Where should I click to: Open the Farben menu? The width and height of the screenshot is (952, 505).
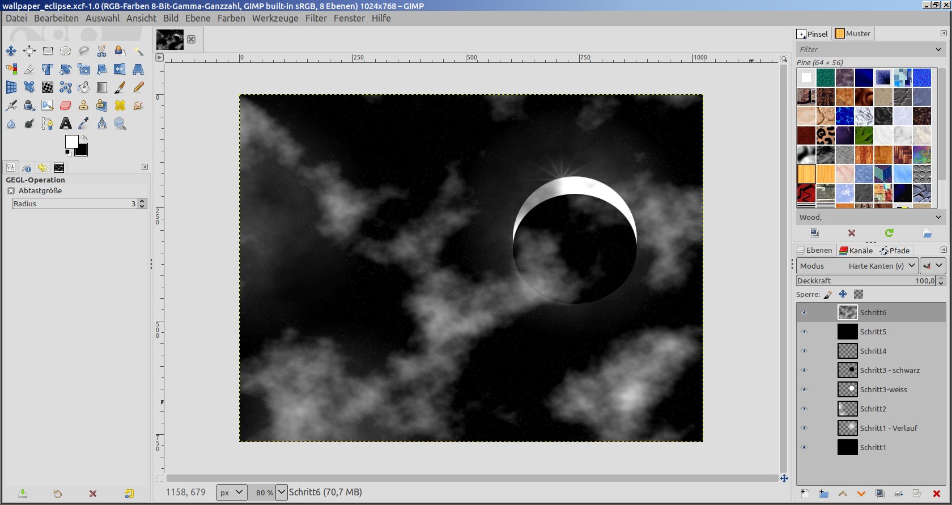point(231,18)
